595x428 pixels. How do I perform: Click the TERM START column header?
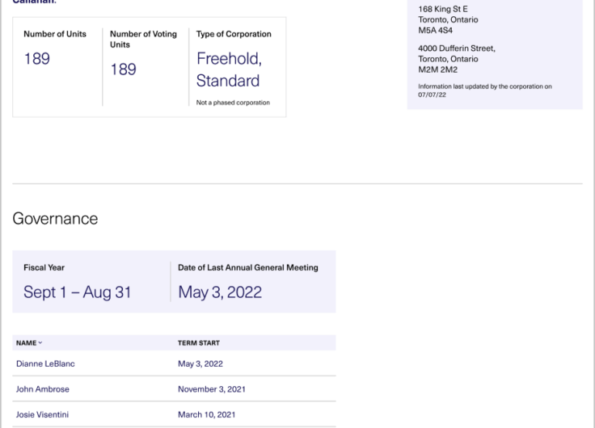[198, 342]
